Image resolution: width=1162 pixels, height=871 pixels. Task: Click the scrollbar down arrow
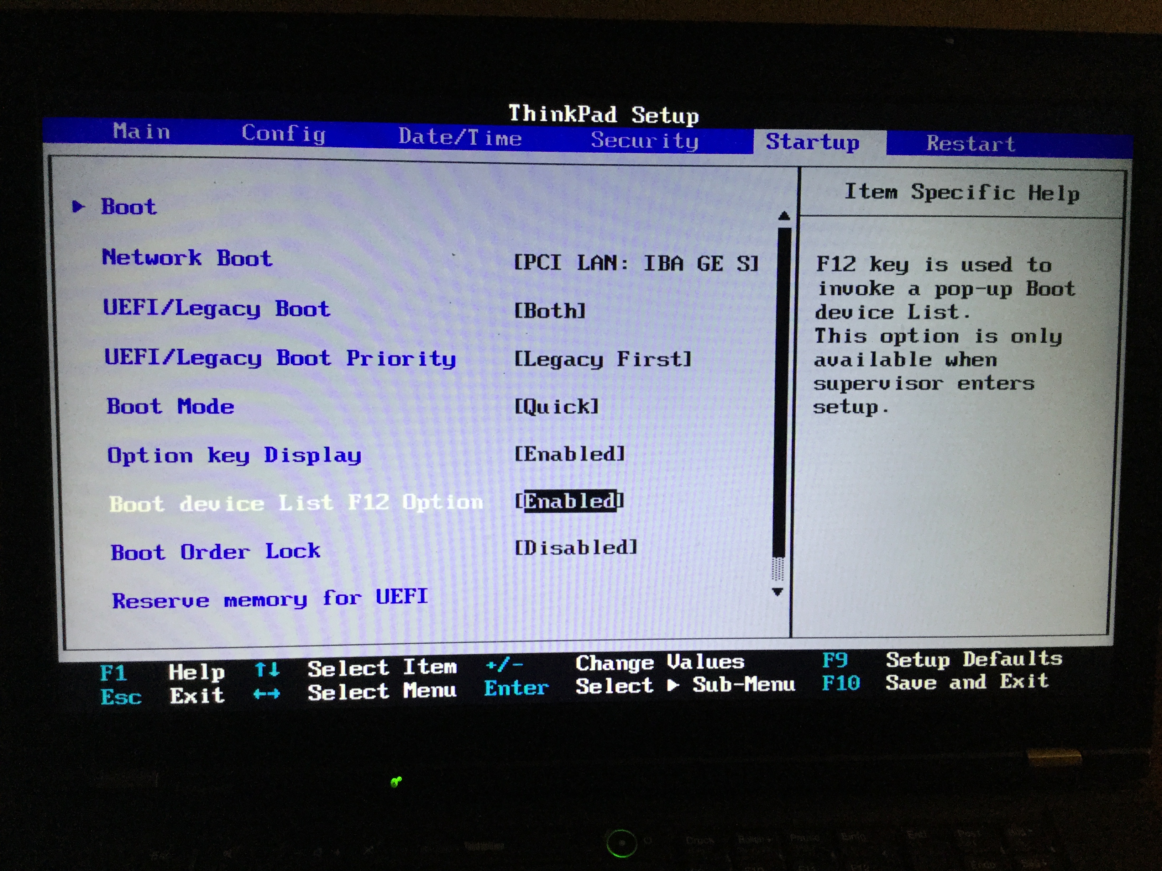tap(778, 592)
